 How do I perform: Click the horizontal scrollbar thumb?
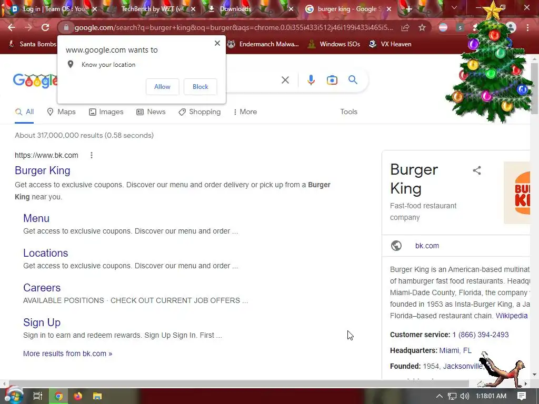239,383
